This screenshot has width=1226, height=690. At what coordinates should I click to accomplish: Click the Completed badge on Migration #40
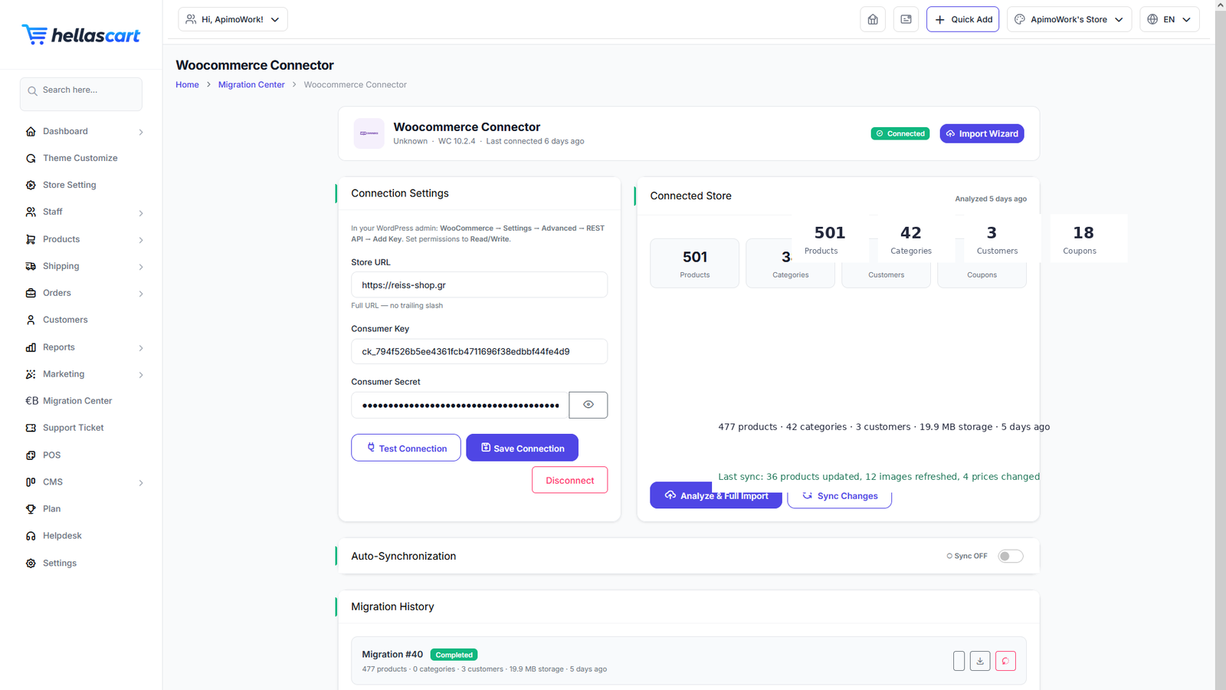pos(454,655)
